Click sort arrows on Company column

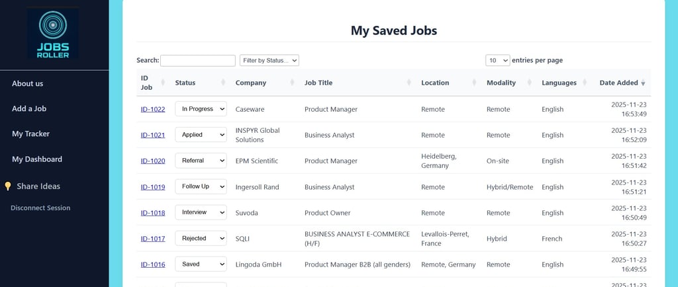tap(292, 83)
